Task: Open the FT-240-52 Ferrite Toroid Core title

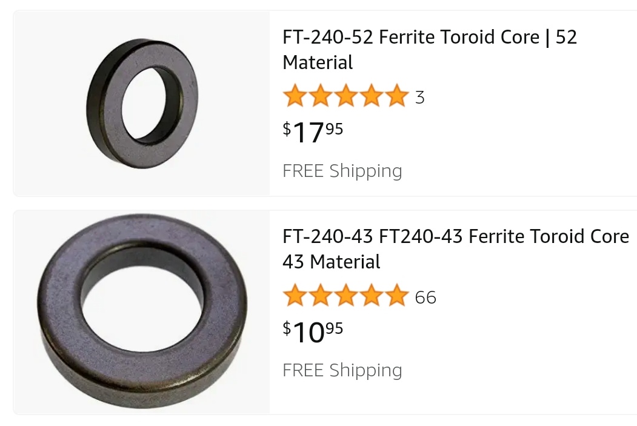Action: (429, 50)
